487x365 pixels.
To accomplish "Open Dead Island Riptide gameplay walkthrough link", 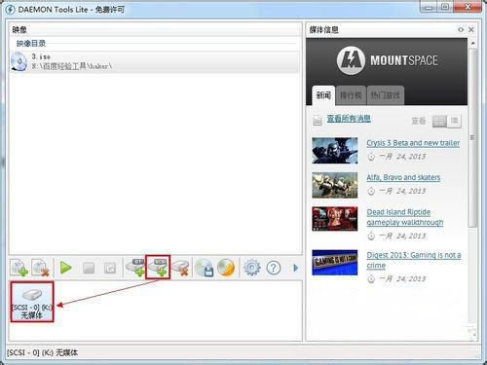I will pyautogui.click(x=405, y=217).
